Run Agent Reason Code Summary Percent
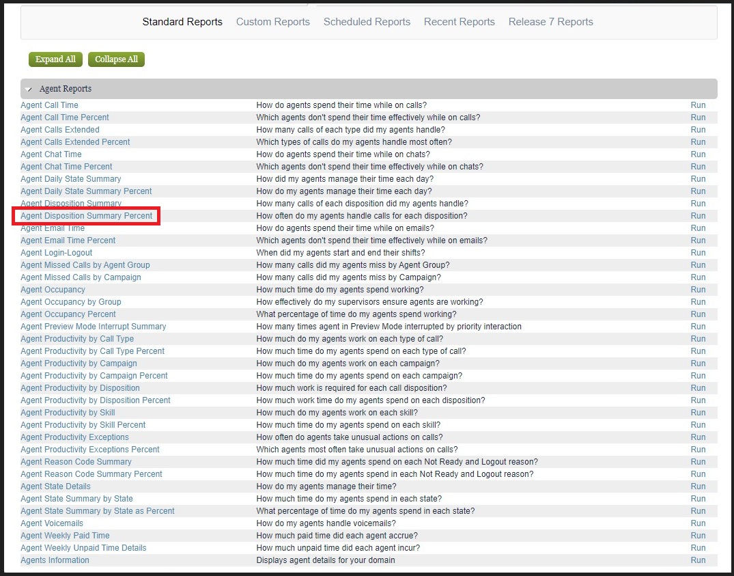This screenshot has width=734, height=576. (698, 474)
